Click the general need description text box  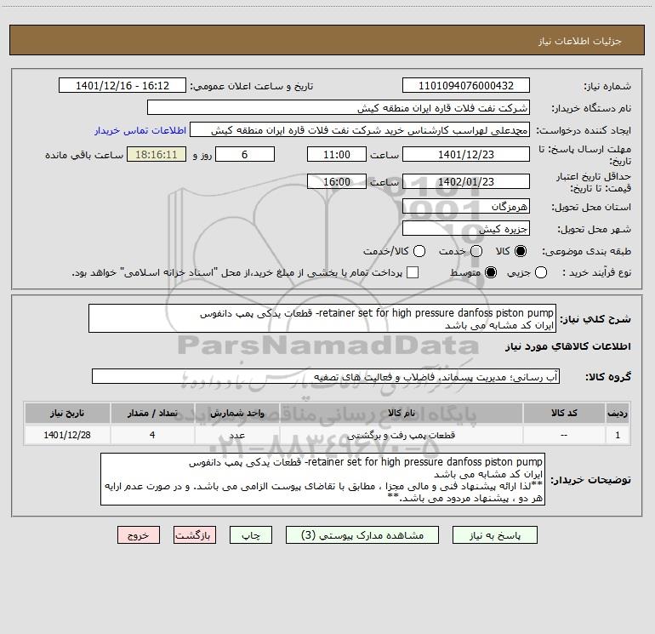[x=322, y=318]
